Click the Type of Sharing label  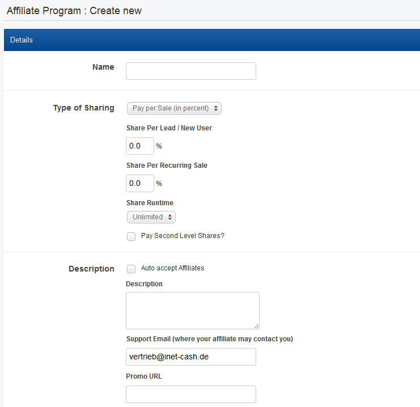83,108
